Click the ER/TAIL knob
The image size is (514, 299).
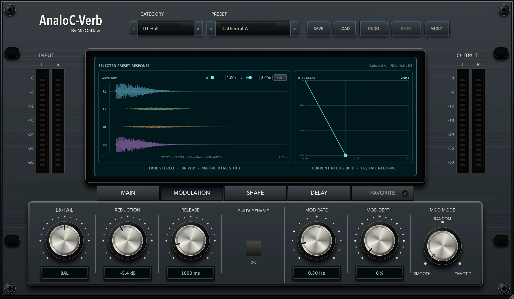coord(65,241)
